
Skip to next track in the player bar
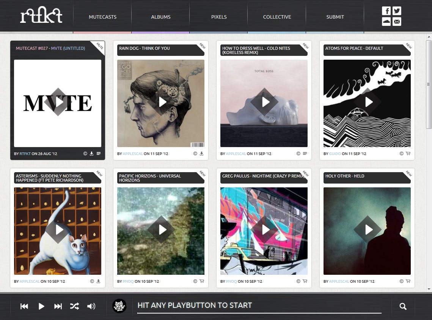58,306
